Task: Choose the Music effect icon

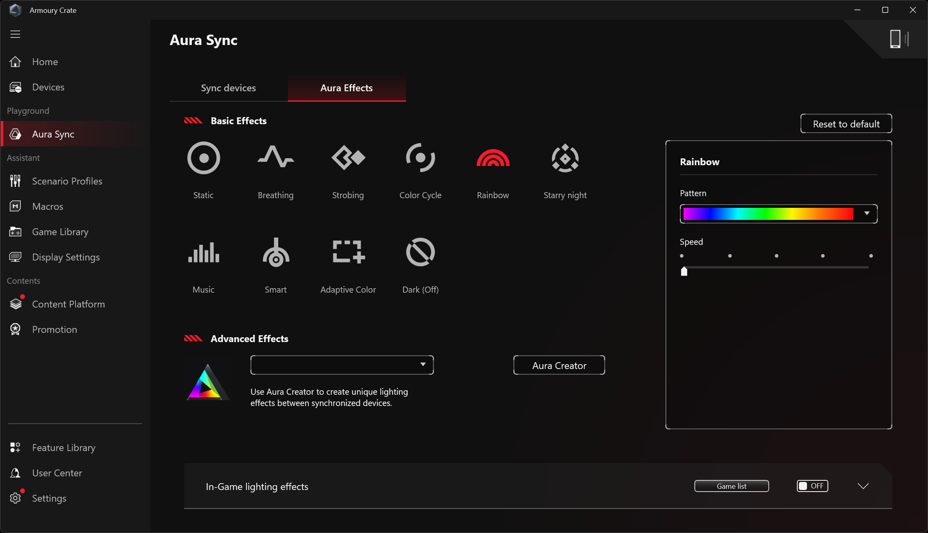Action: 203,252
